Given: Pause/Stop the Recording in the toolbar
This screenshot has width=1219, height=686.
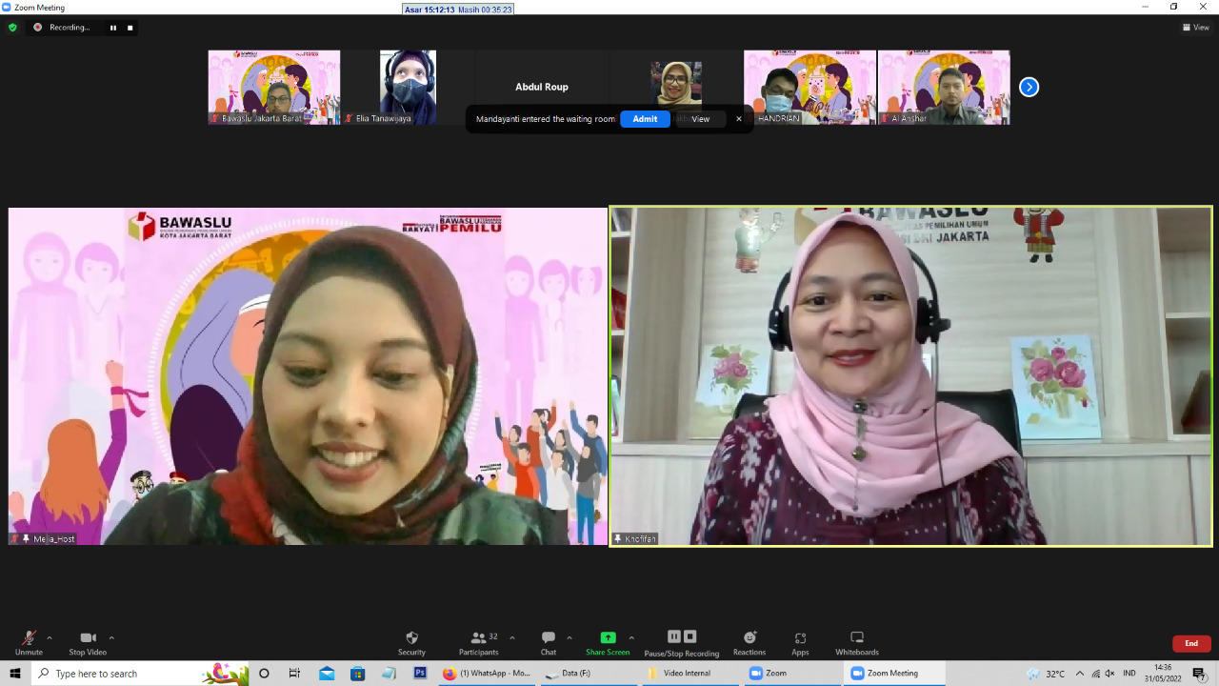Looking at the screenshot, I should 681,643.
